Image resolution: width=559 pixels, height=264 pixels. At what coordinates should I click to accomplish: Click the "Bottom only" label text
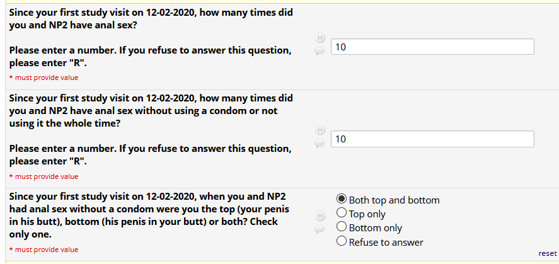click(x=375, y=228)
